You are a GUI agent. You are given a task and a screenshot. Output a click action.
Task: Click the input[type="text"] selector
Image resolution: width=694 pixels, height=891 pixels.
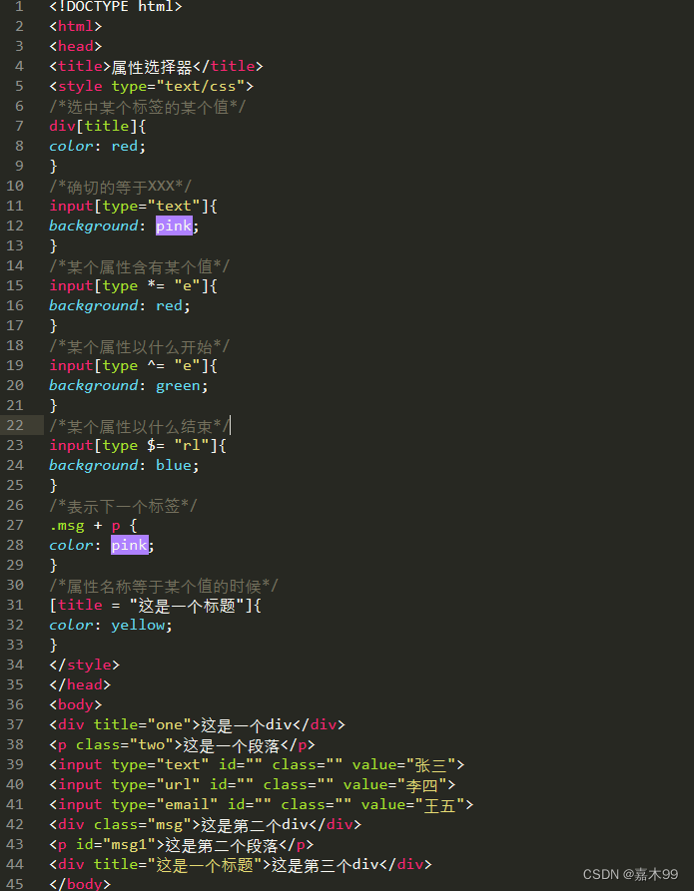pyautogui.click(x=133, y=206)
